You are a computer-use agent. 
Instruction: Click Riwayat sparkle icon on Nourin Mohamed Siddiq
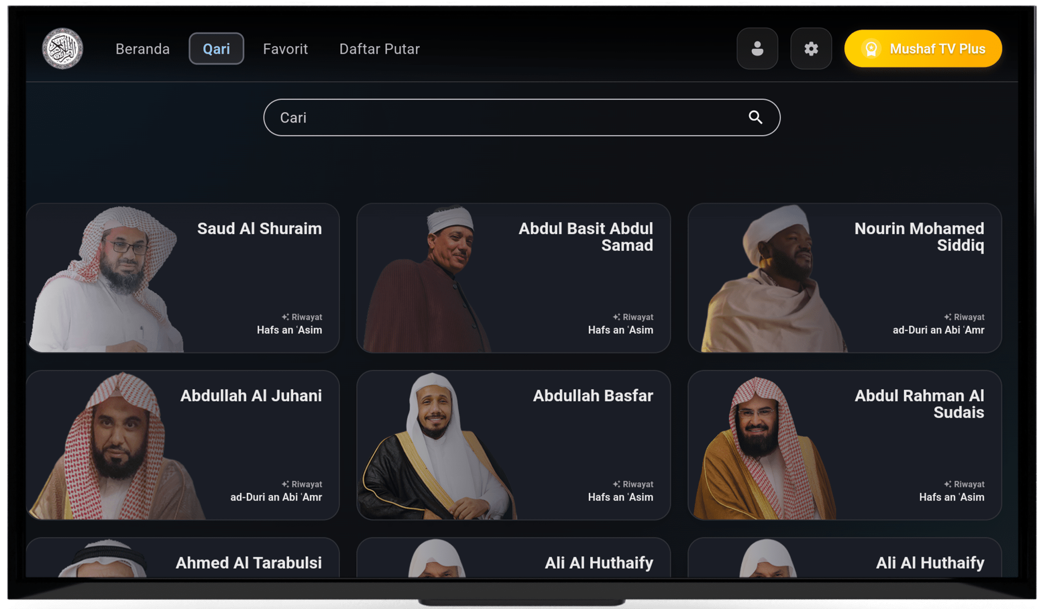(x=947, y=317)
